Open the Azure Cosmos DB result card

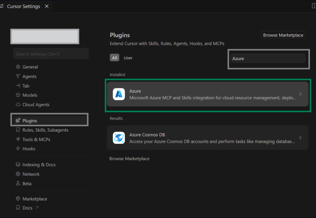[207, 138]
